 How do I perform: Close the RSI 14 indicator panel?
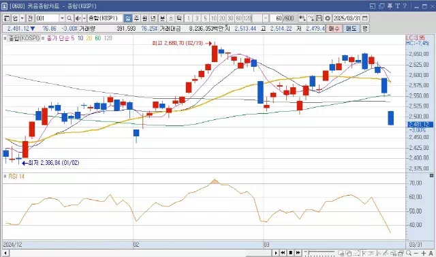click(431, 175)
